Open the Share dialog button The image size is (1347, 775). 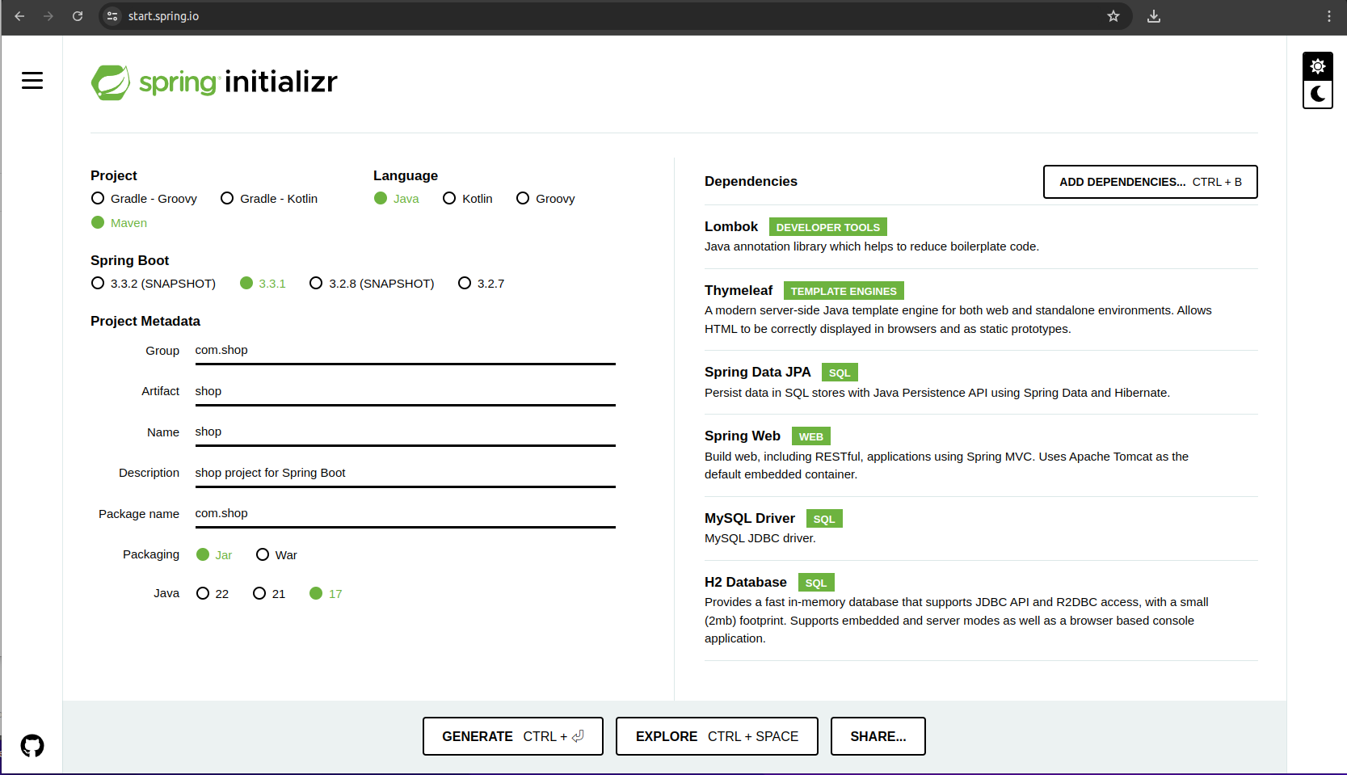pos(878,736)
